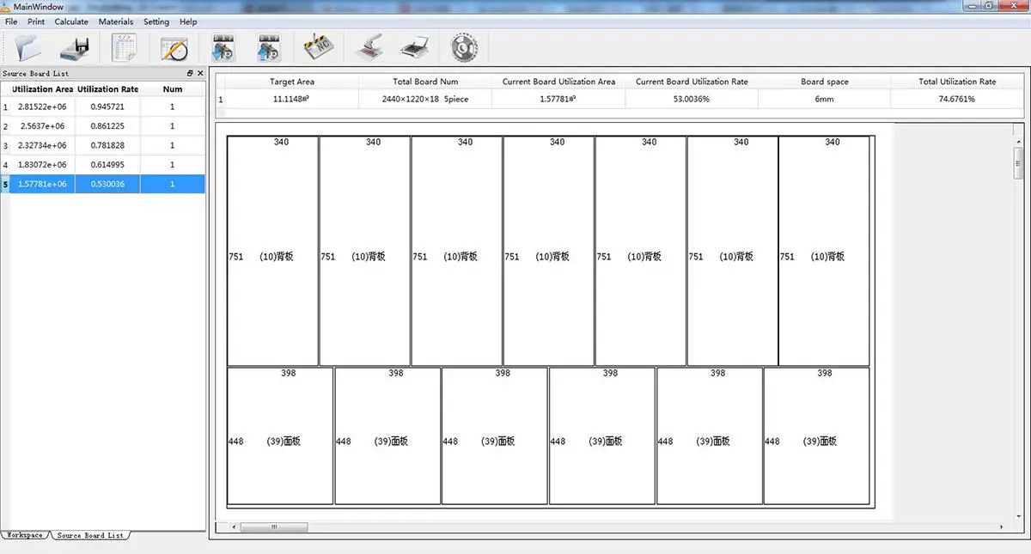Open the gear settings toolbar icon

click(x=464, y=47)
